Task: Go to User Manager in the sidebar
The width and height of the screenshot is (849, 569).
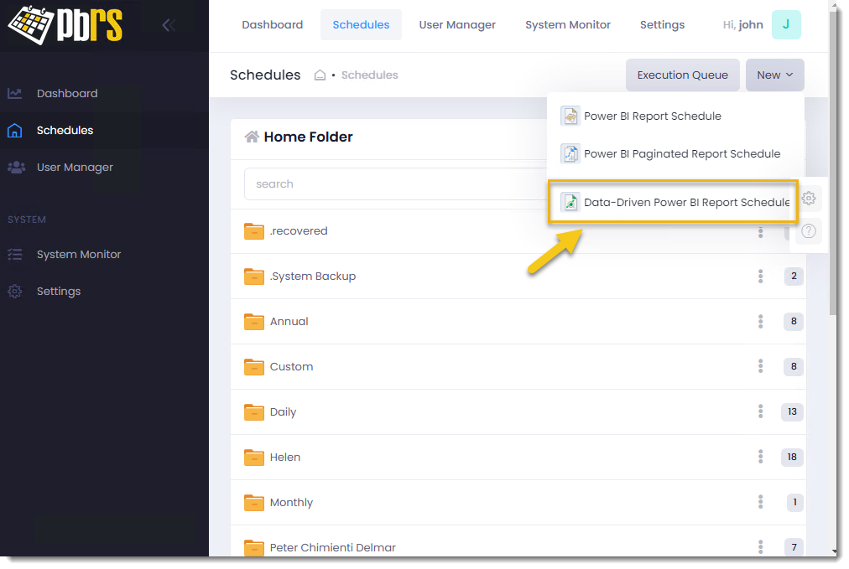Action: (x=75, y=167)
